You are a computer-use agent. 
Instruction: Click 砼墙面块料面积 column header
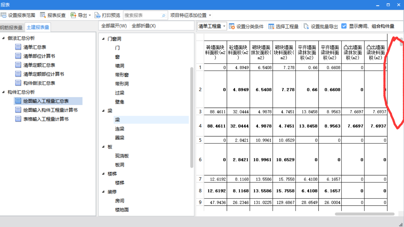(238, 52)
